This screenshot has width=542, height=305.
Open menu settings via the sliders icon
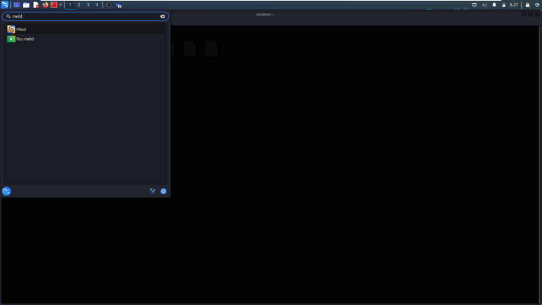(x=152, y=191)
